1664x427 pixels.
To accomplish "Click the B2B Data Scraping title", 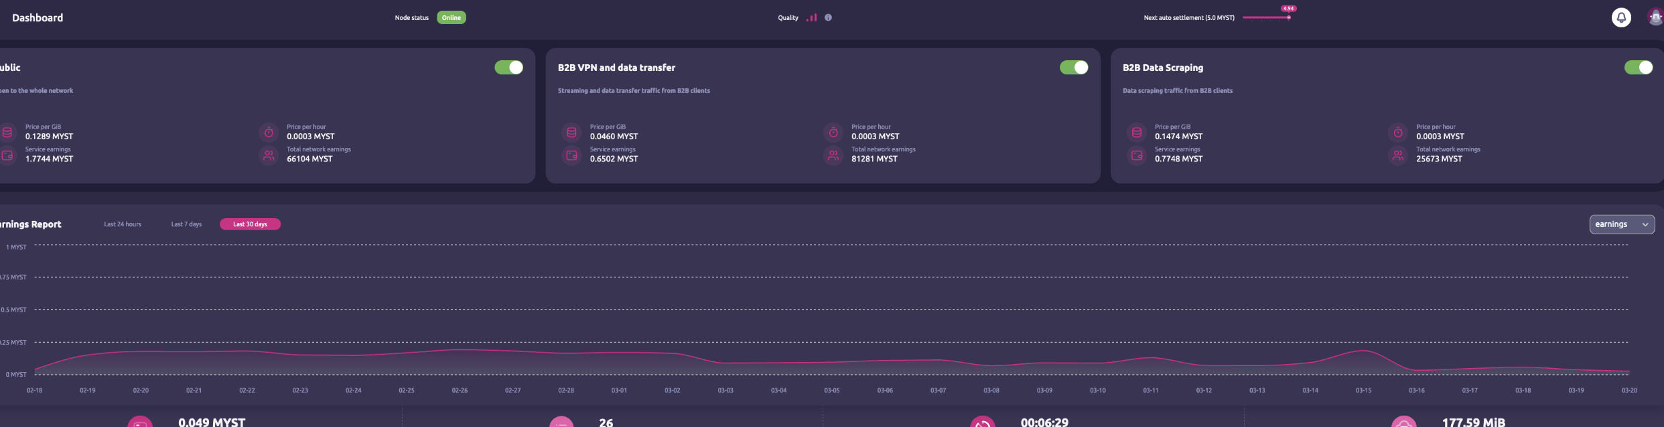I will pos(1163,68).
